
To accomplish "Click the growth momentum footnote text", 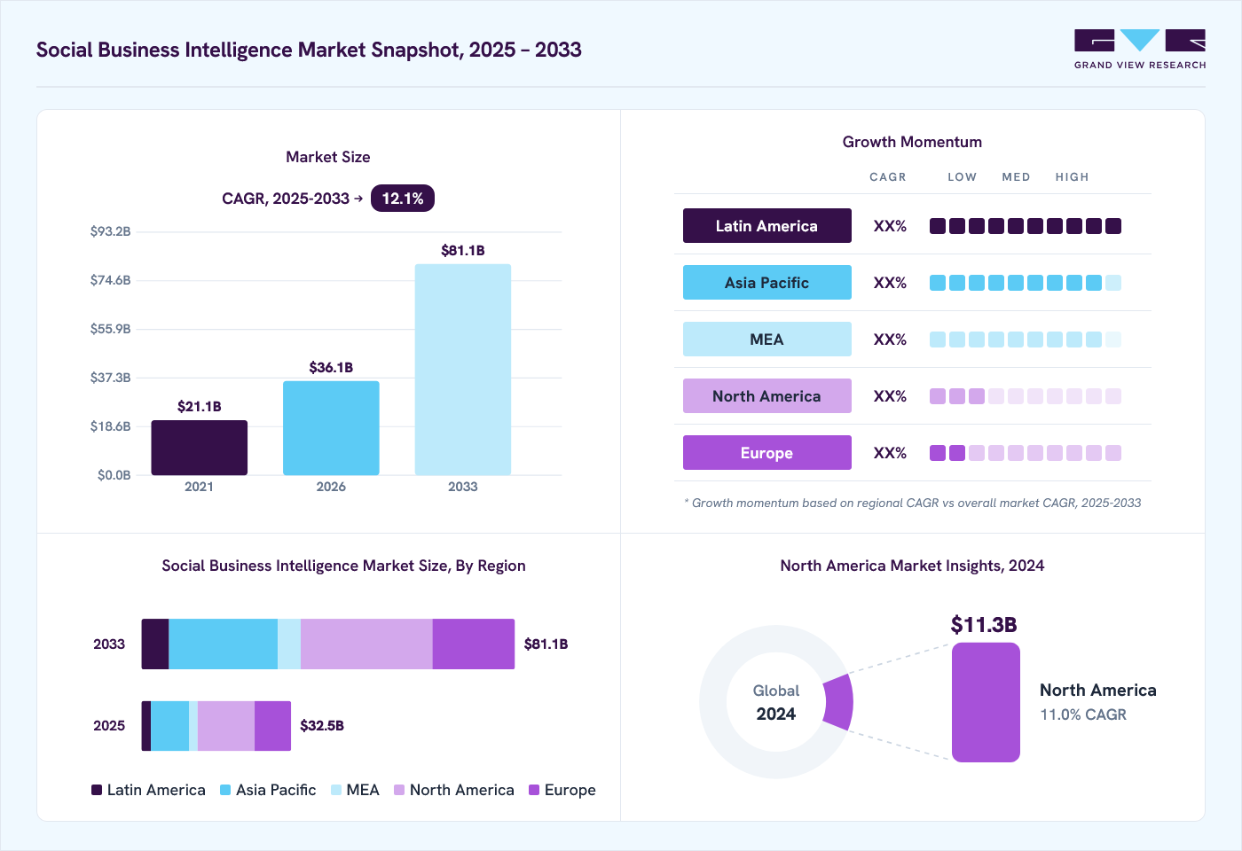I will pyautogui.click(x=913, y=503).
